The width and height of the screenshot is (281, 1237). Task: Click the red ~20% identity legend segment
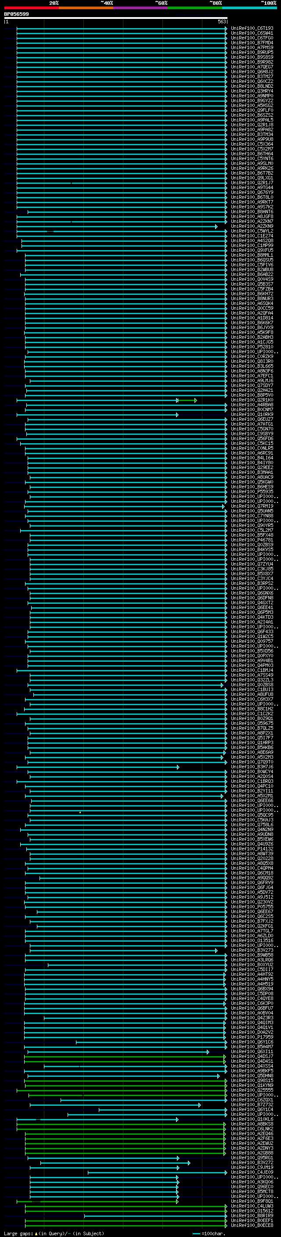[x=31, y=8]
